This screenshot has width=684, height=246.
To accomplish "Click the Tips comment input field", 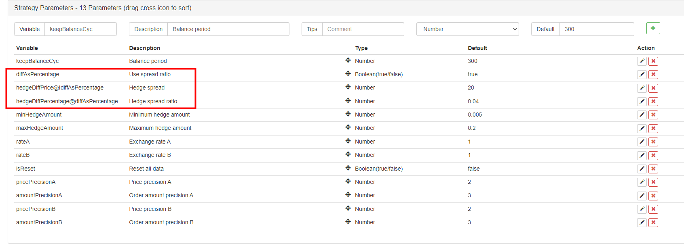I will tap(362, 29).
